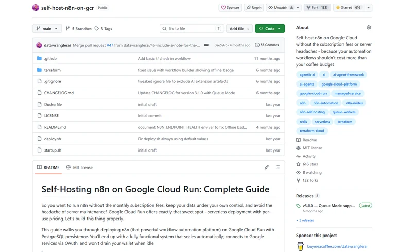Click the LICENSE file icon

40,116
